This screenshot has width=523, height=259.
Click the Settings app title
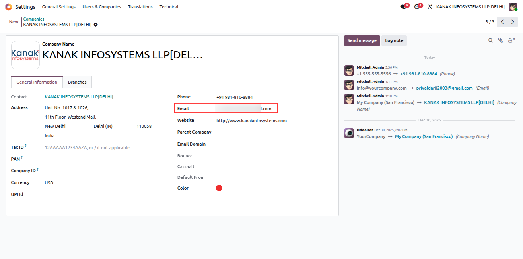point(25,7)
